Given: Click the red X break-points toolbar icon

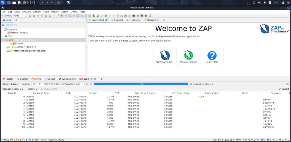Looking at the screenshot, I should pos(122,16).
